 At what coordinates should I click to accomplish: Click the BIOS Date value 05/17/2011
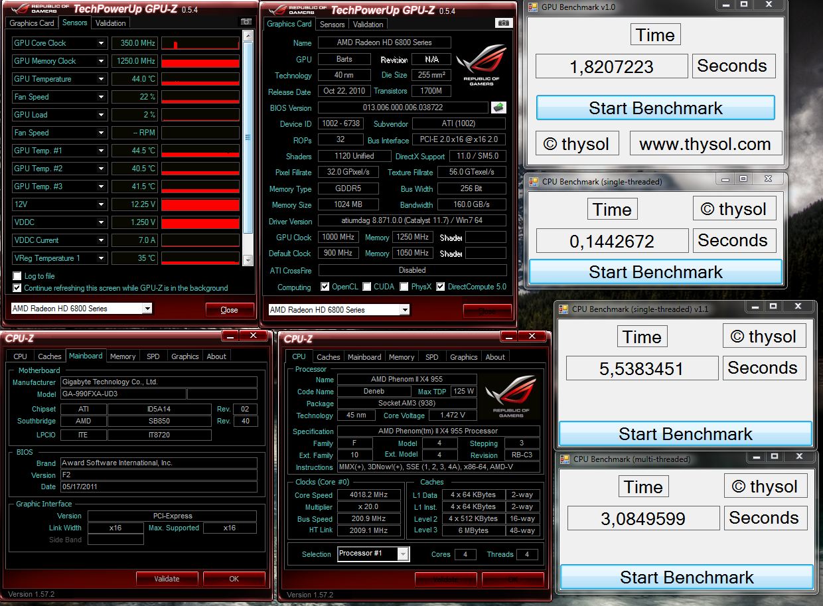point(158,487)
